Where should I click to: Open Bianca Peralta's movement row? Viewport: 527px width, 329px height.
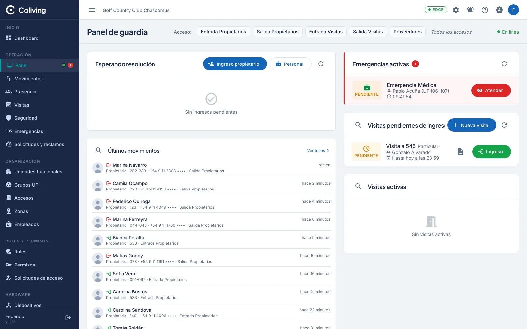click(x=211, y=240)
